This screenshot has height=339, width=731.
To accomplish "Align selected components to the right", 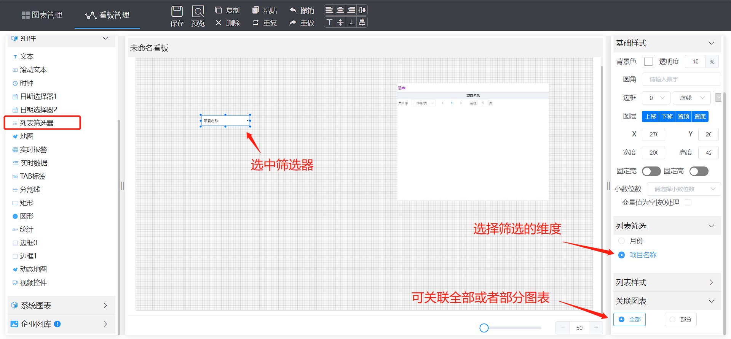I will coord(351,10).
